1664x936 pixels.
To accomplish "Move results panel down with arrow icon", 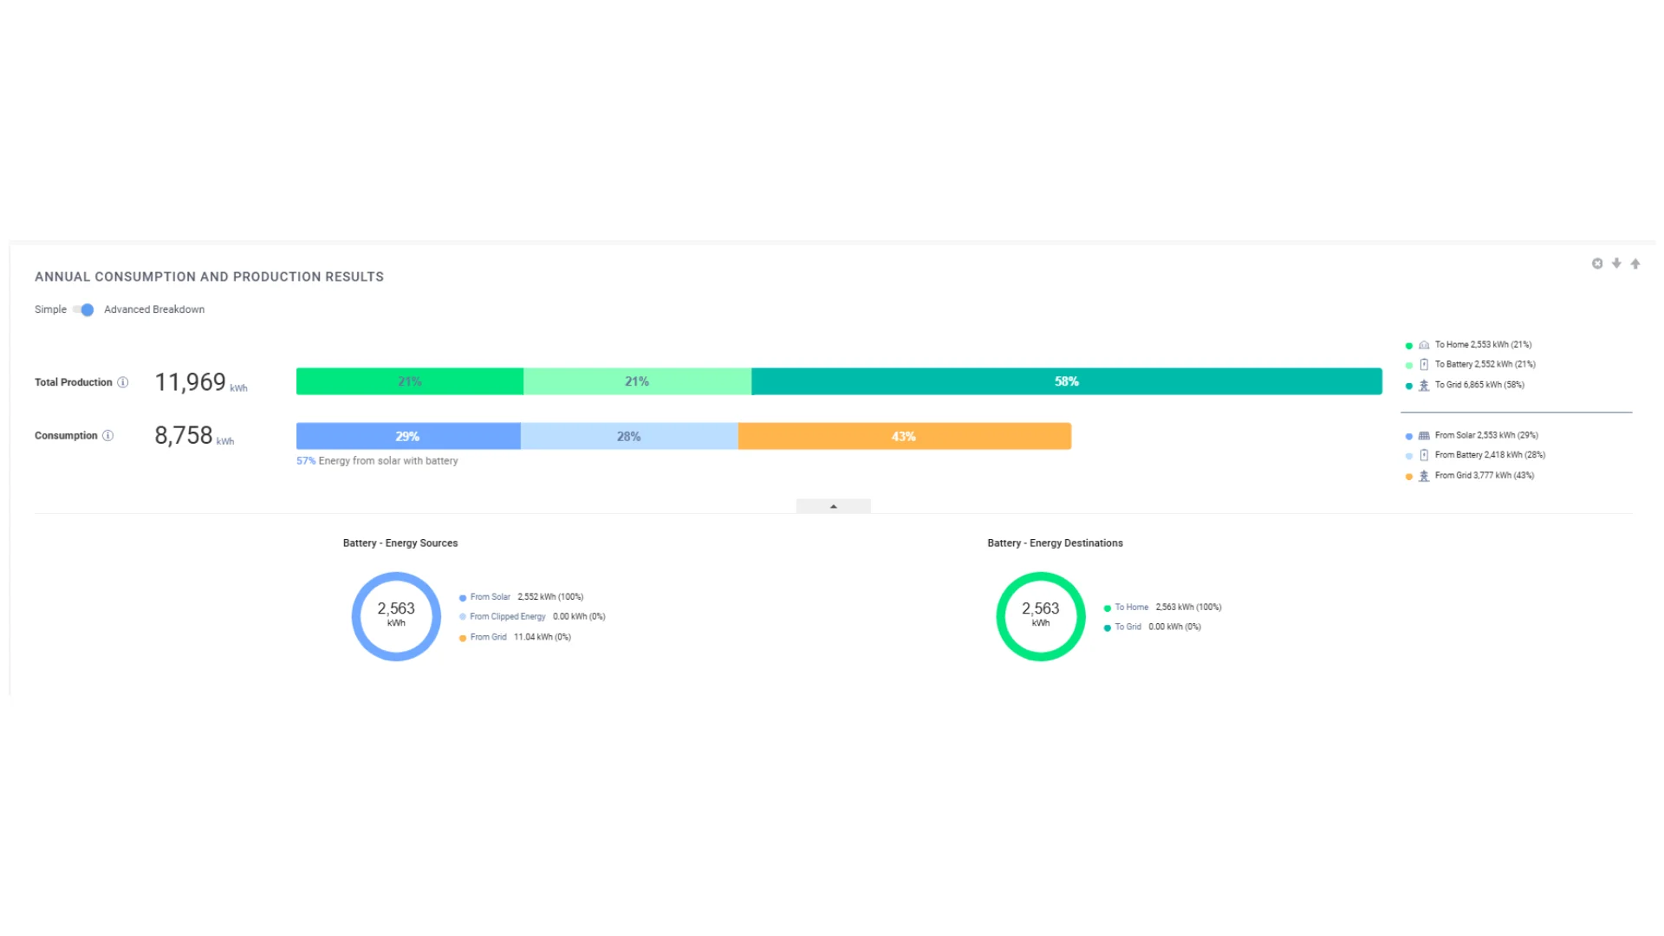I will point(1616,263).
